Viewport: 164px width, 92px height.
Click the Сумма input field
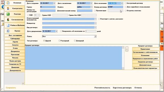[48, 7]
